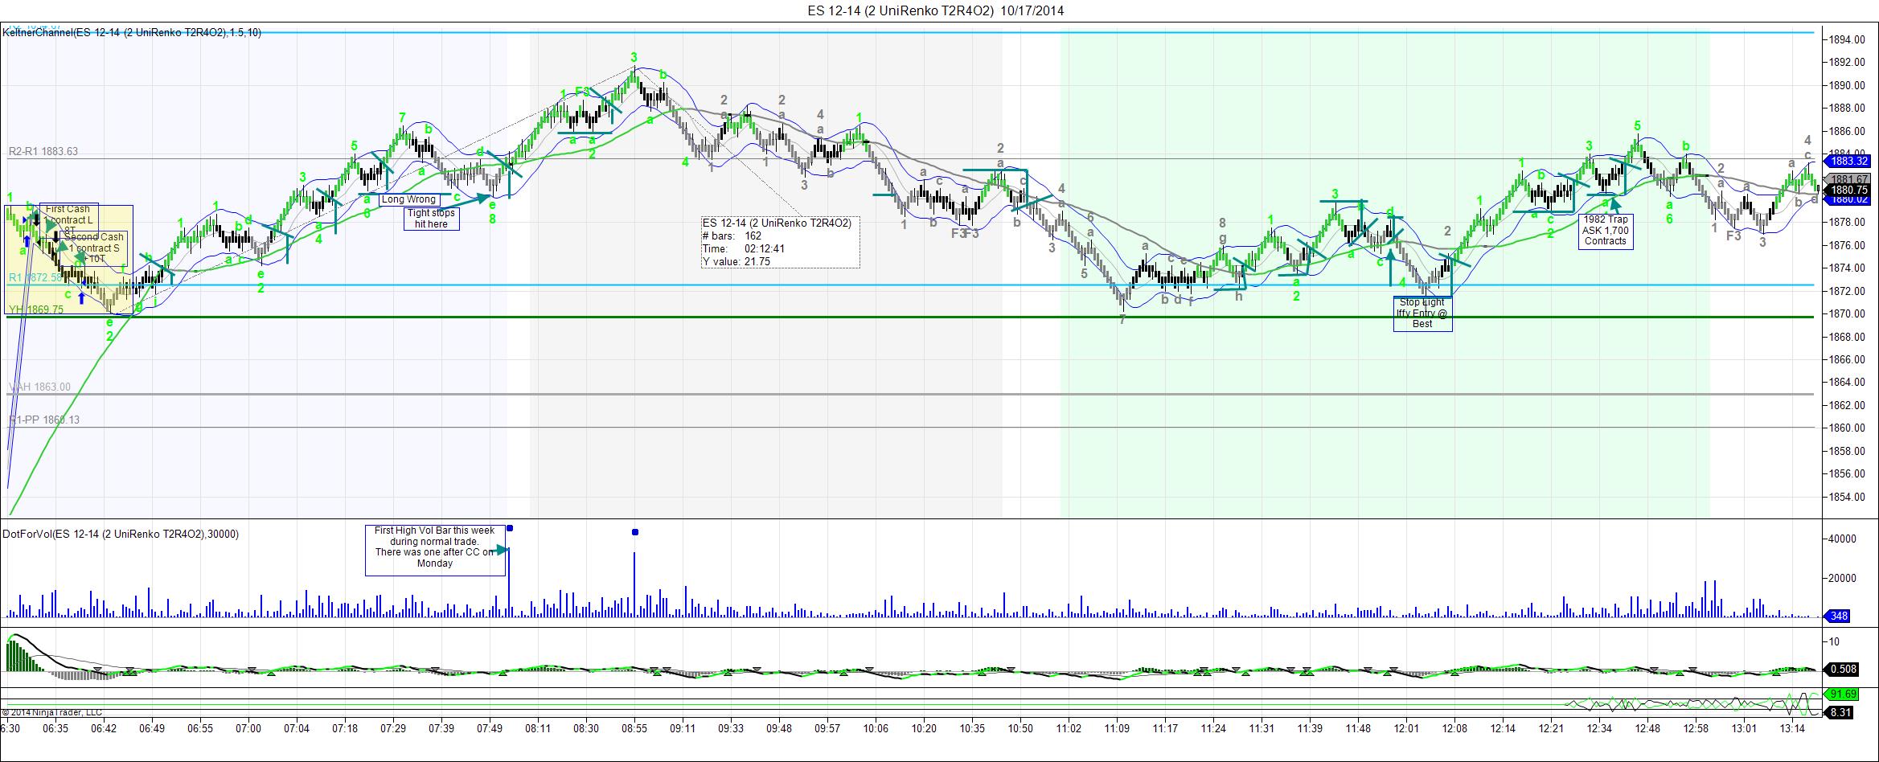Screen dimensions: 1879x762
Task: Click the 10:06 time axis label
Action: (x=876, y=728)
